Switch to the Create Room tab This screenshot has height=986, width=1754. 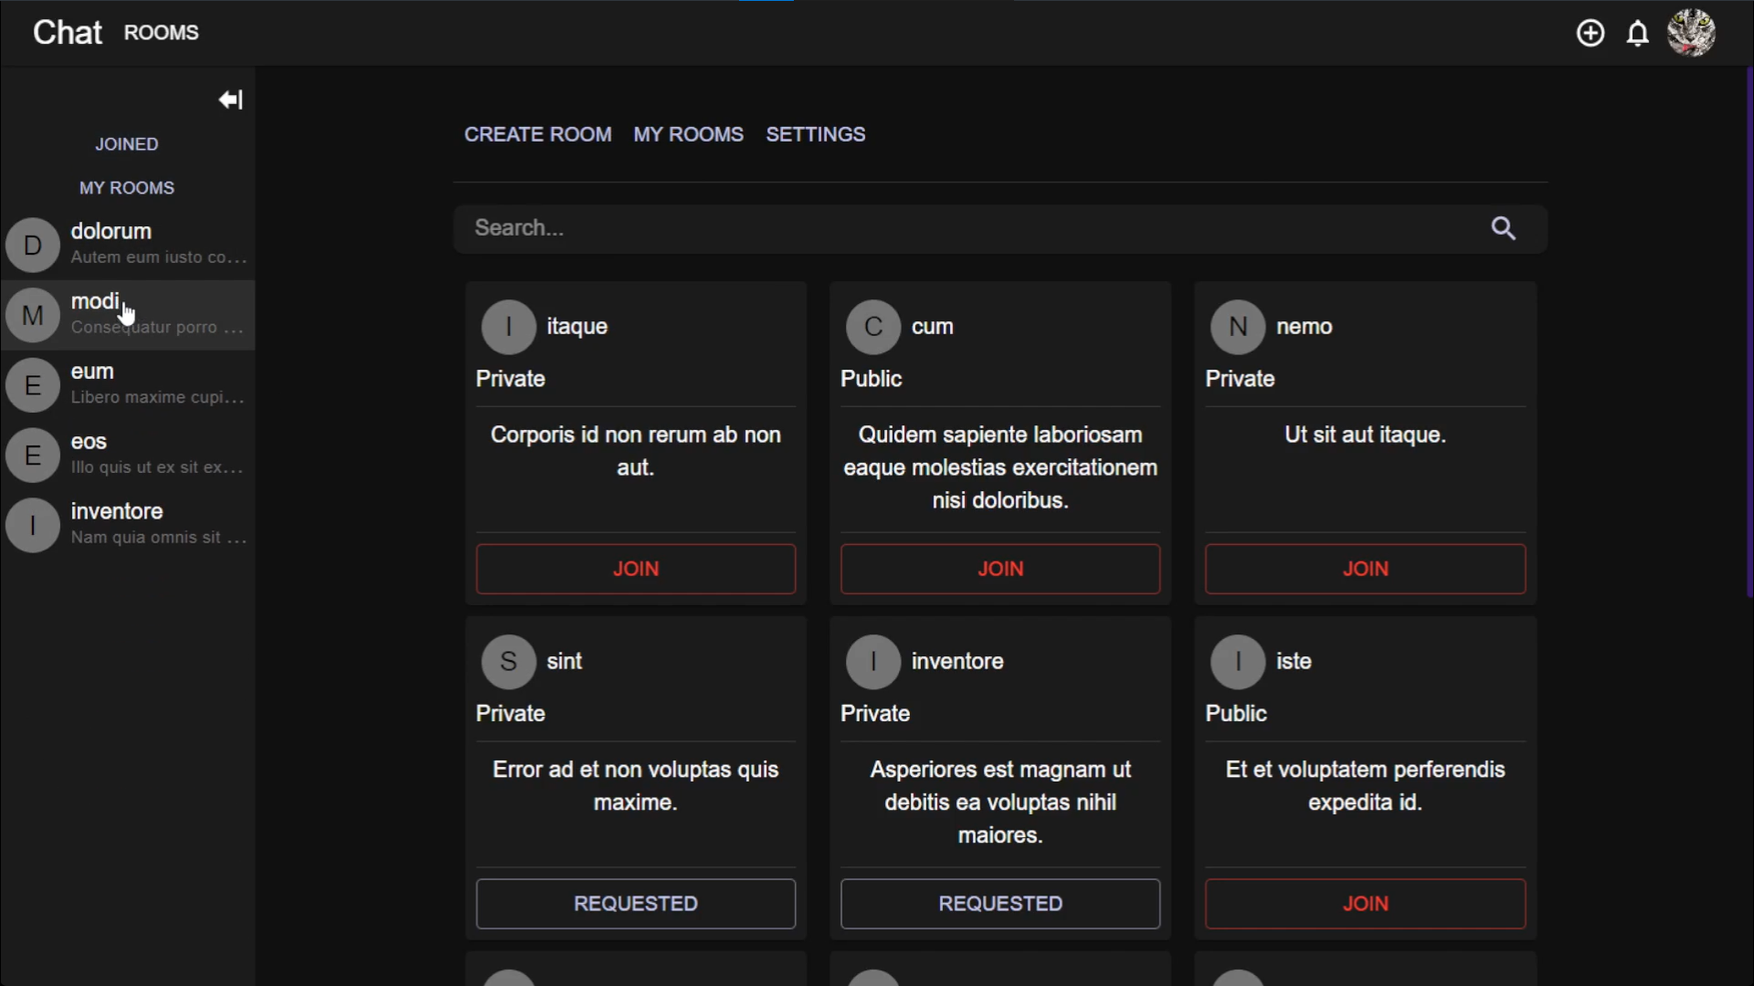click(x=537, y=134)
